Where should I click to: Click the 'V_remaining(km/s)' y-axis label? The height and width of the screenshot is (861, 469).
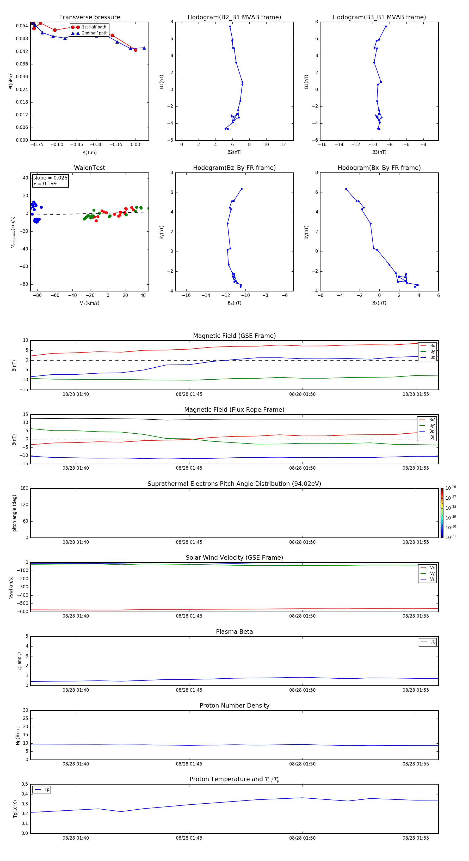click(x=13, y=232)
